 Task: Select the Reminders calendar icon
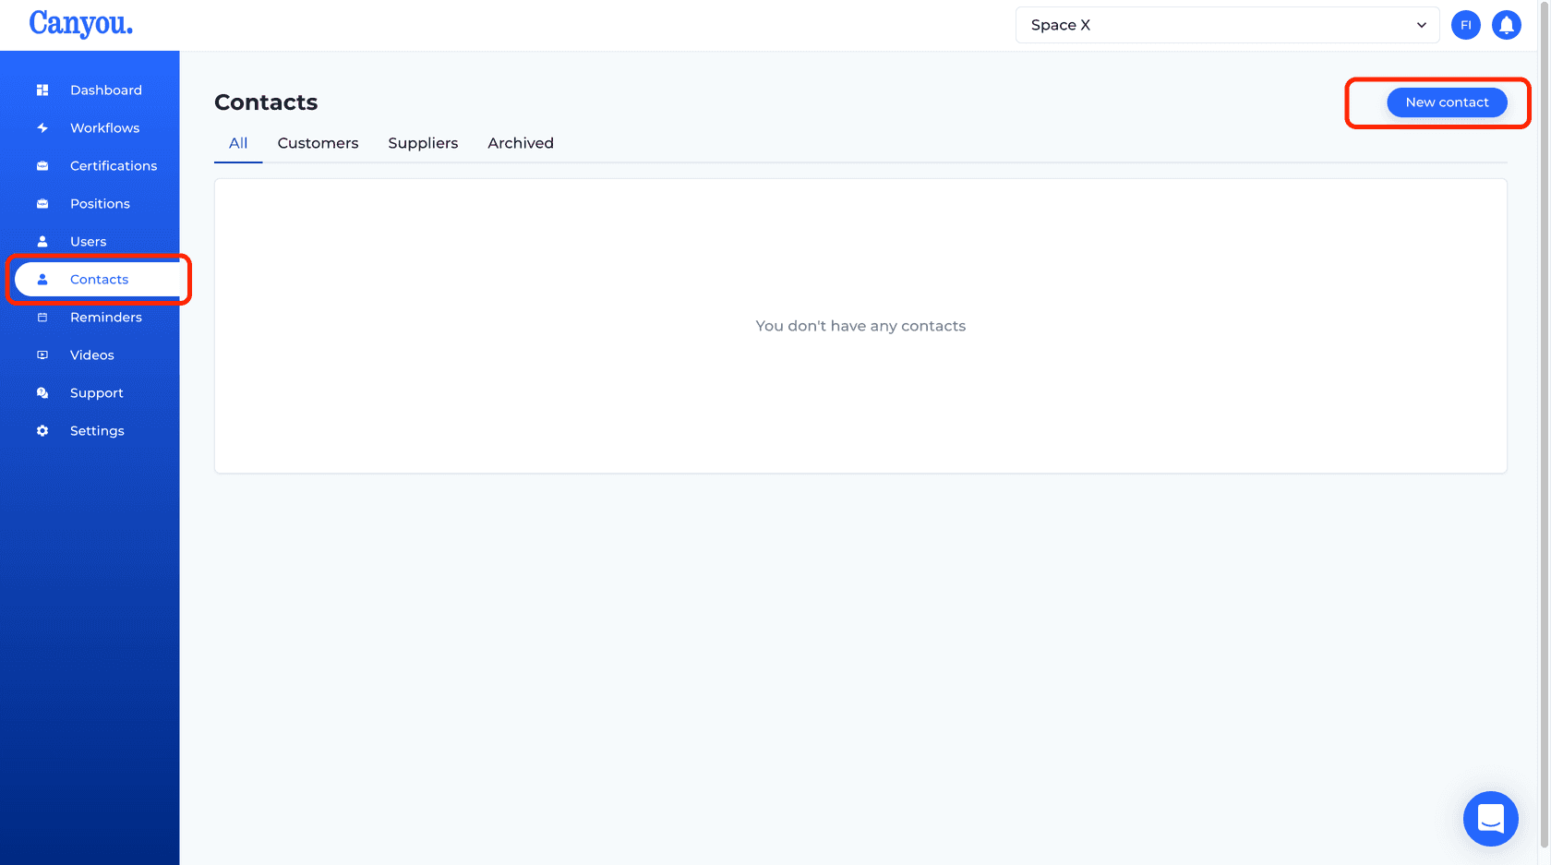coord(42,317)
